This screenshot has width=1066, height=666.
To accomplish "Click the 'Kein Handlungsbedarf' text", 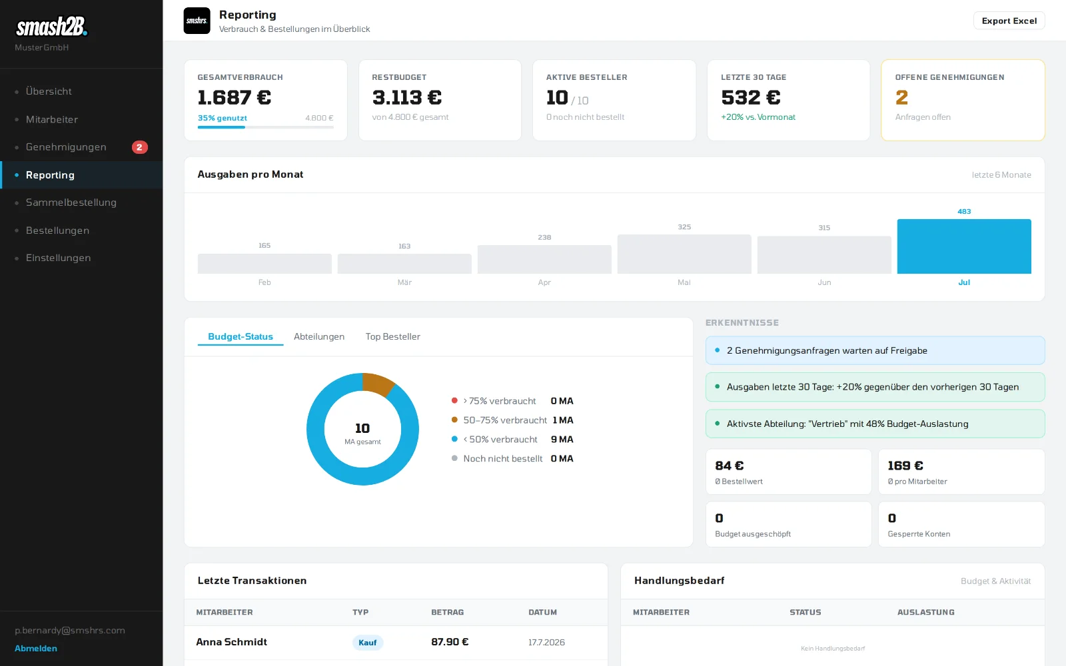I will coord(833,648).
